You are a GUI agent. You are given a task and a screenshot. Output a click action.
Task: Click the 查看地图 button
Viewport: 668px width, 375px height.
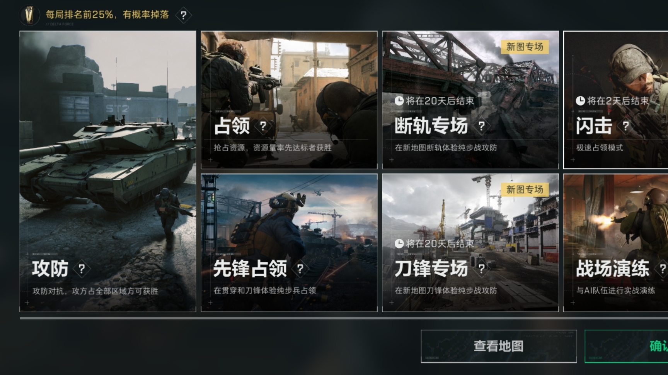pos(499,346)
